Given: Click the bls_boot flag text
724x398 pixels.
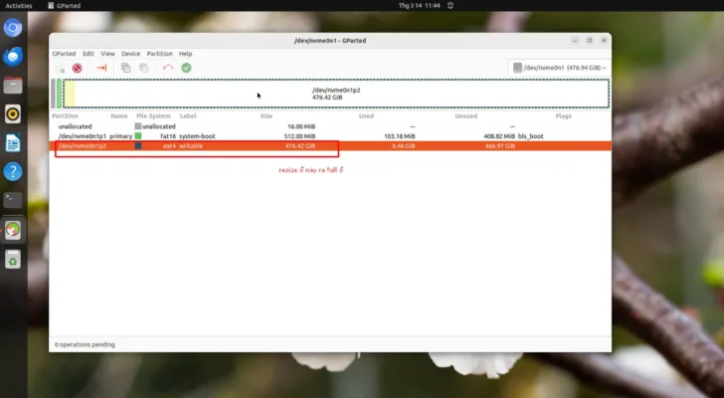Looking at the screenshot, I should (x=530, y=136).
